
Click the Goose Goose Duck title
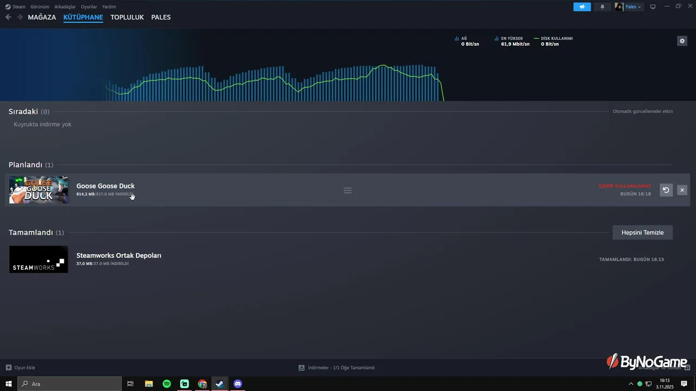(x=105, y=186)
